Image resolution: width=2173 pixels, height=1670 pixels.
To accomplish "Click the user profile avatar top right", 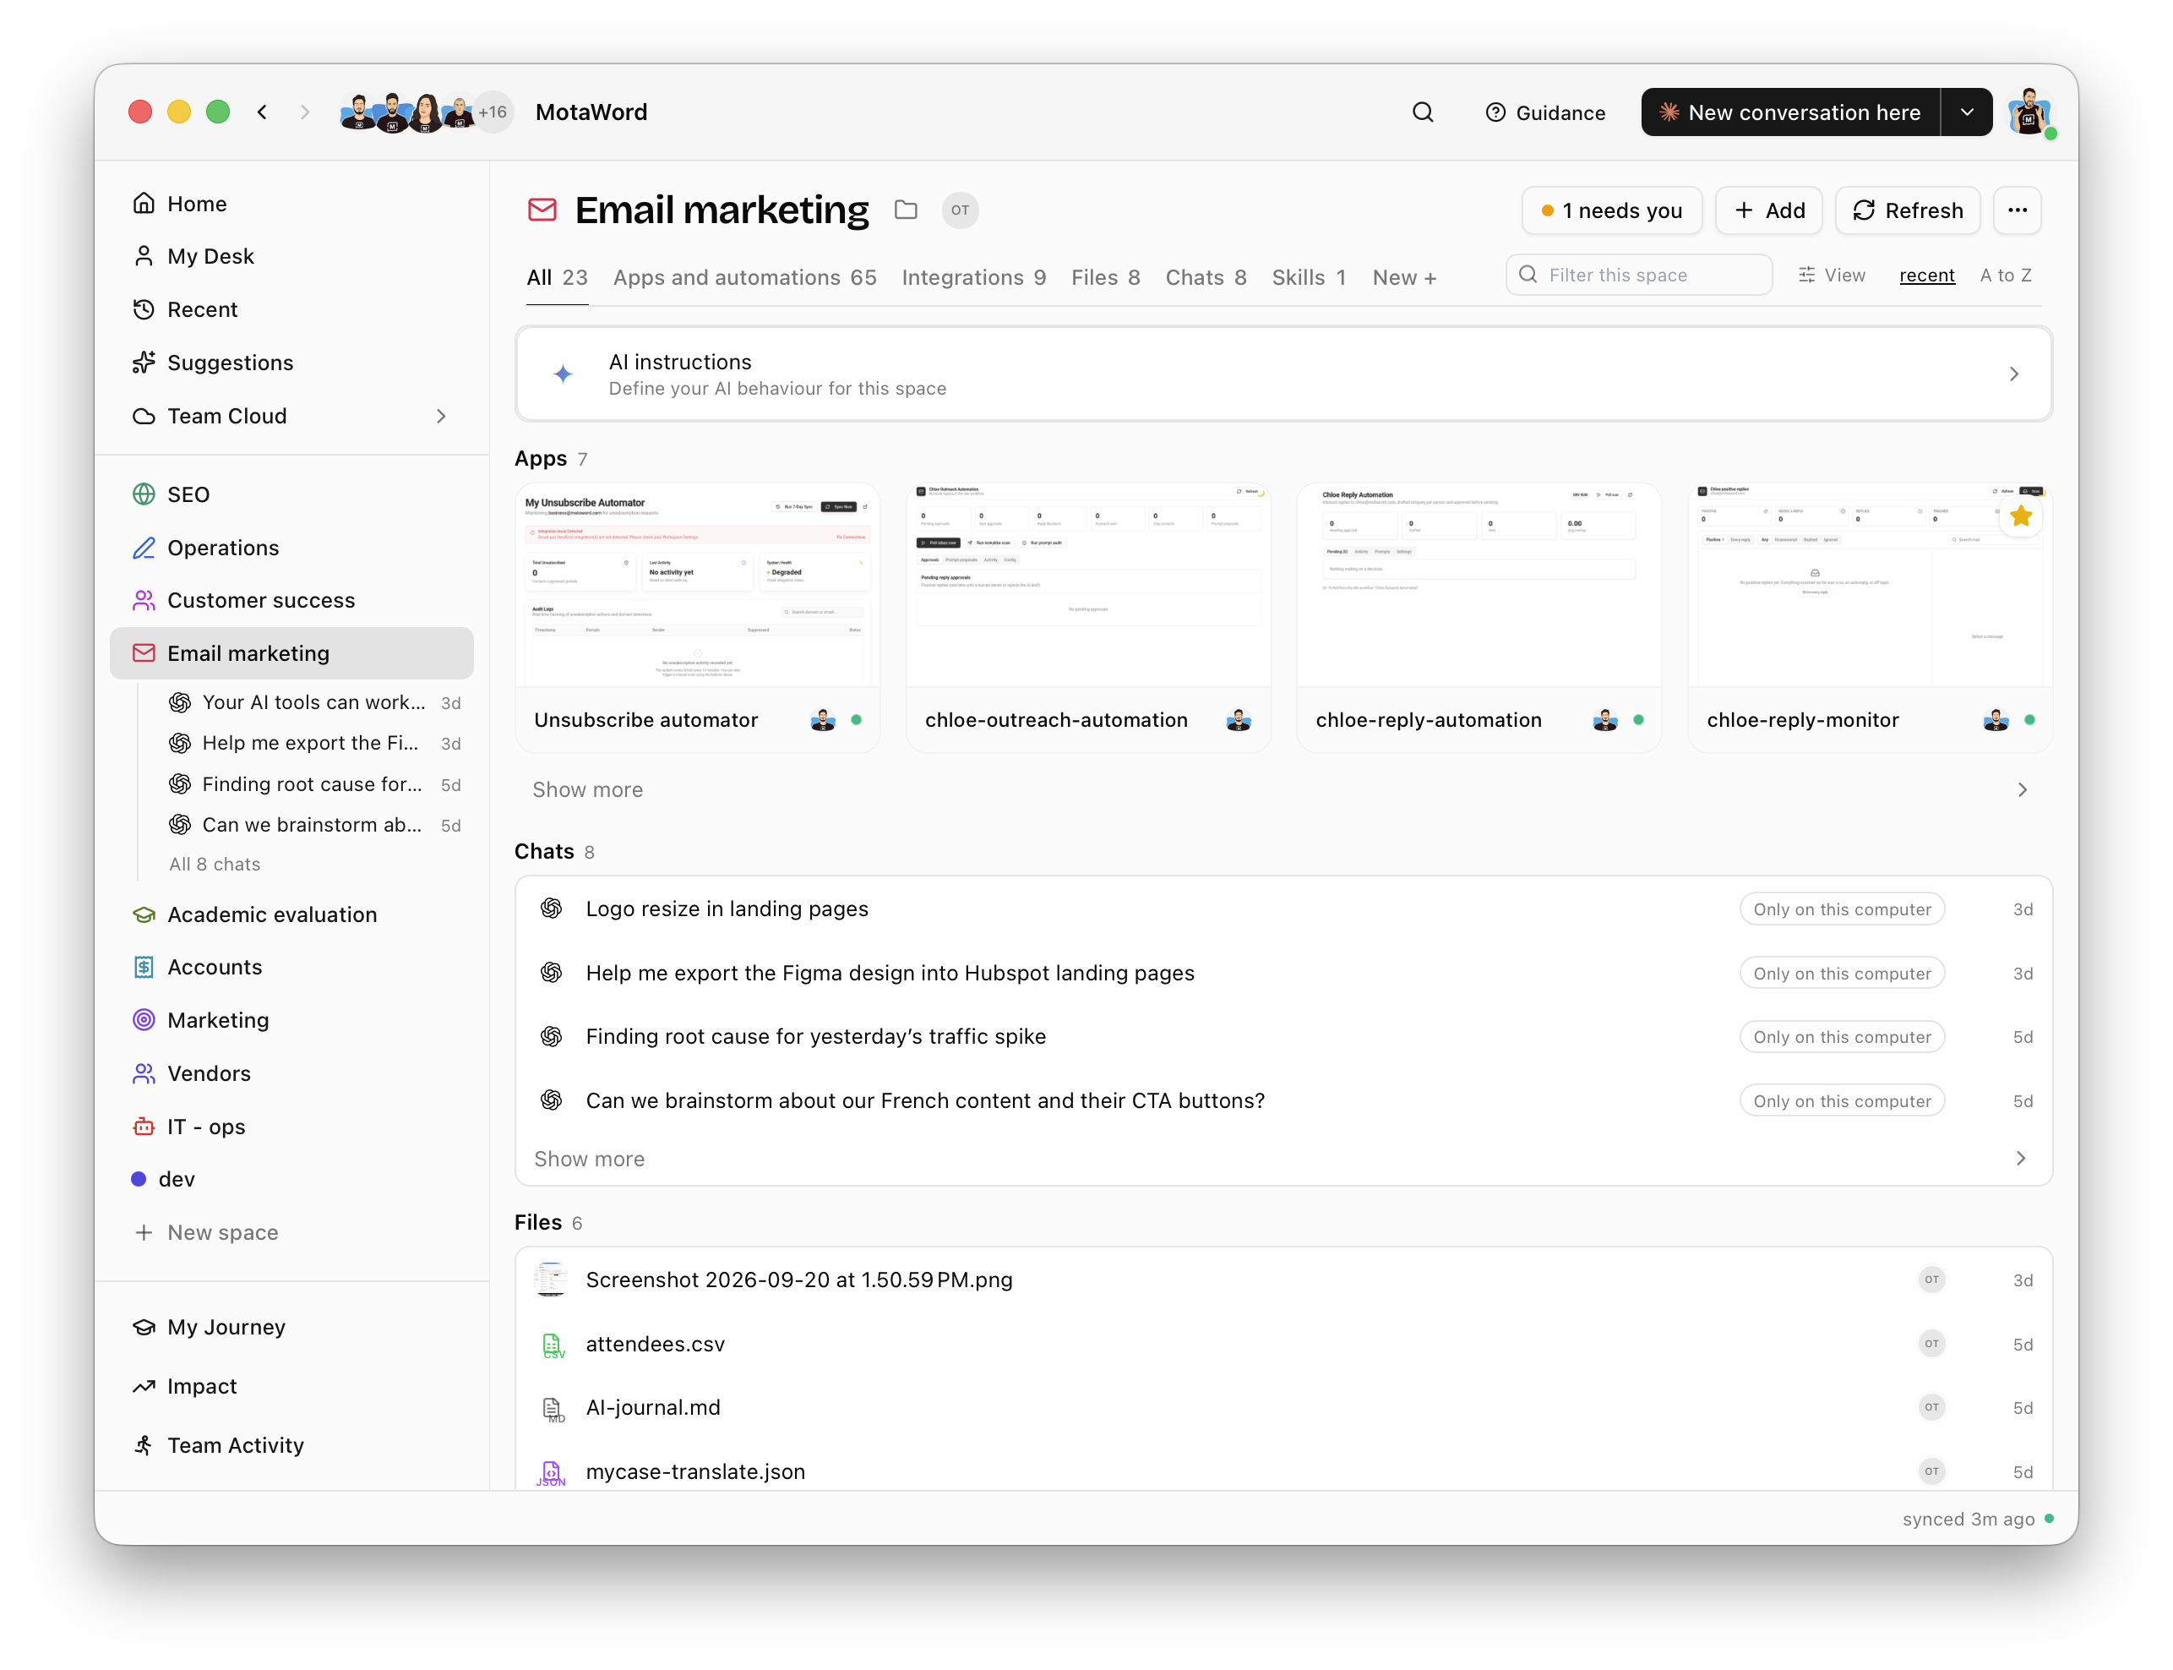I will click(x=2029, y=112).
